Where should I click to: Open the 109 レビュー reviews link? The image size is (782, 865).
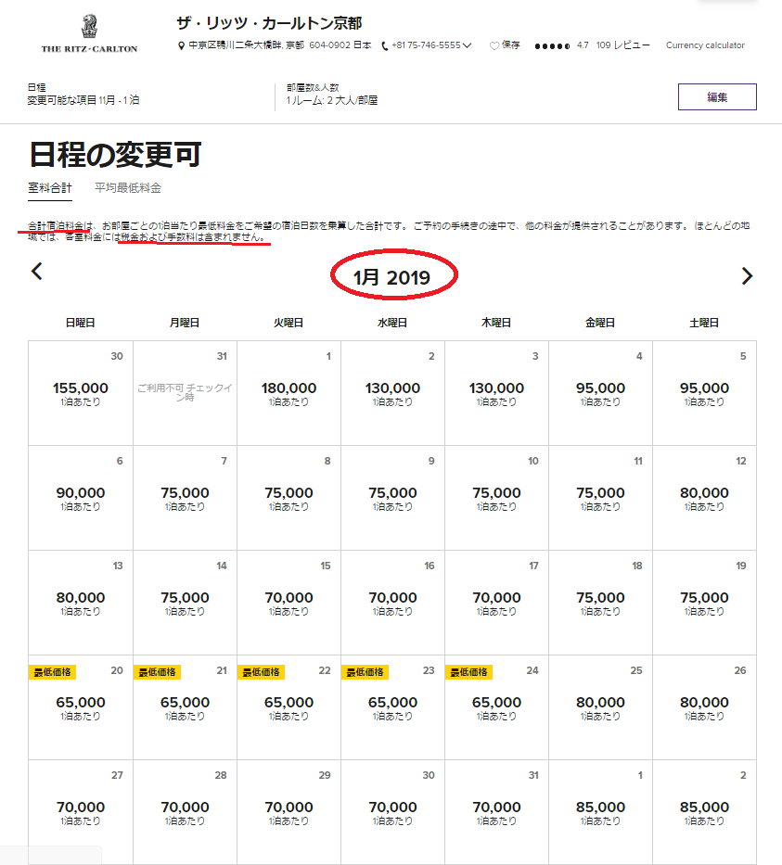tap(622, 45)
